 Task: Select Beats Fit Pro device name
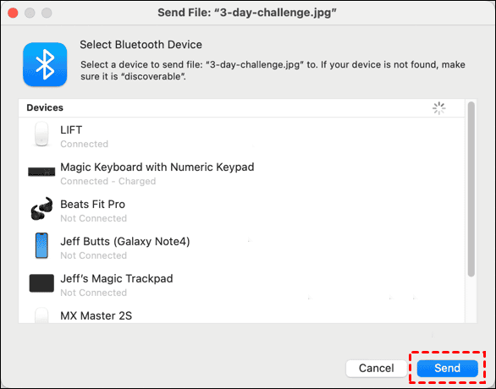(x=93, y=204)
